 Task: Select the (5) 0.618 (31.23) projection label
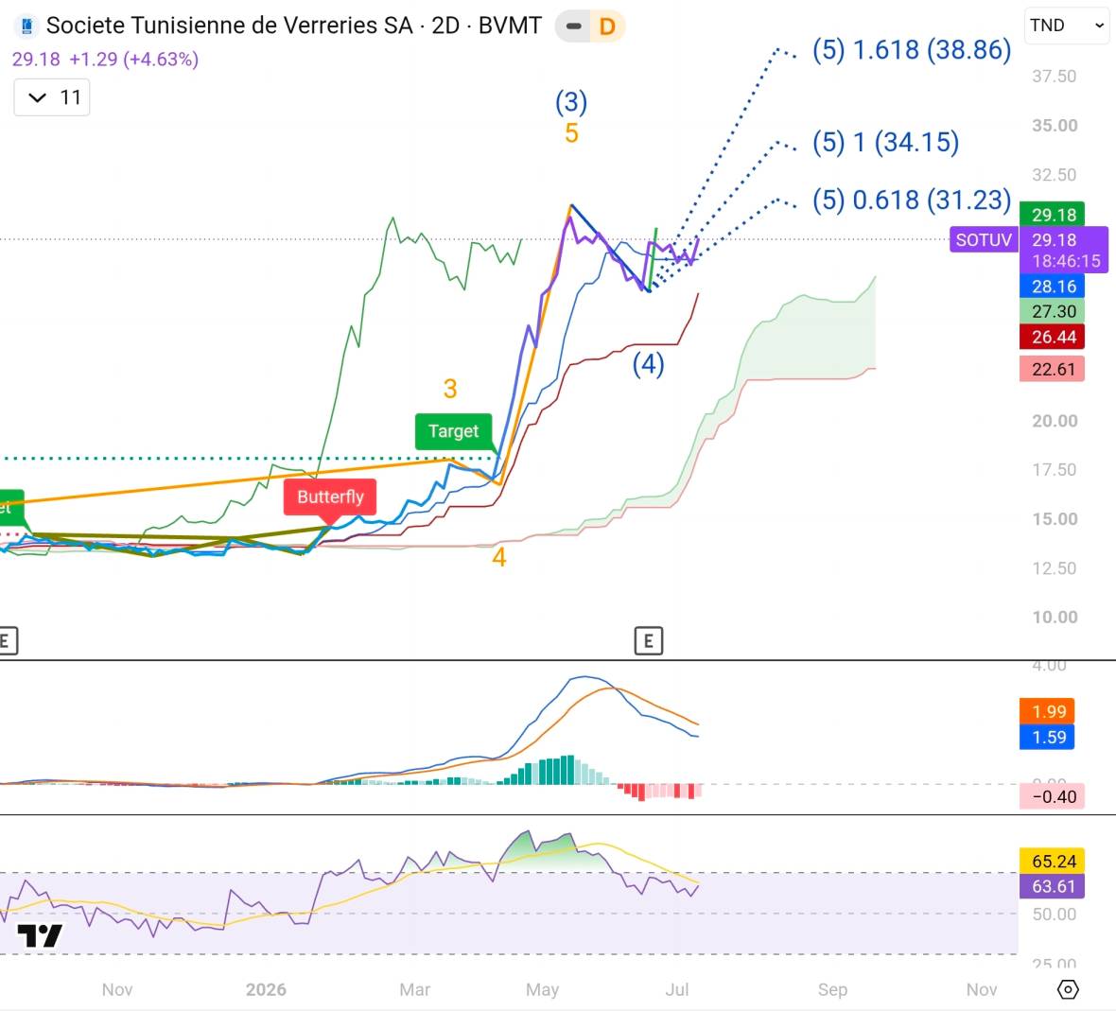(912, 200)
